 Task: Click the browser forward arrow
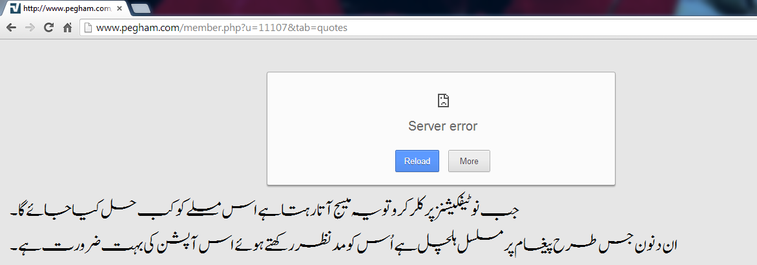(x=30, y=28)
